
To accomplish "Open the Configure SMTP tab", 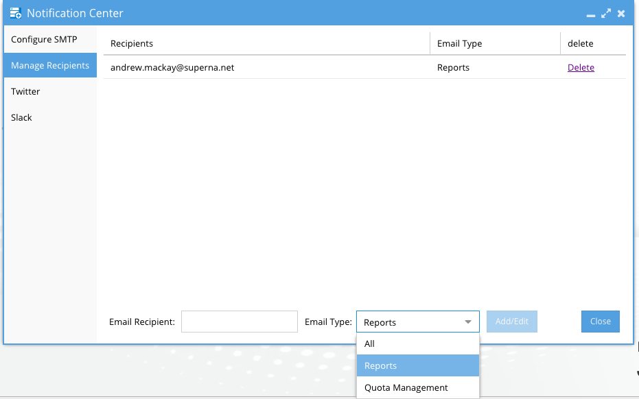I will click(44, 40).
